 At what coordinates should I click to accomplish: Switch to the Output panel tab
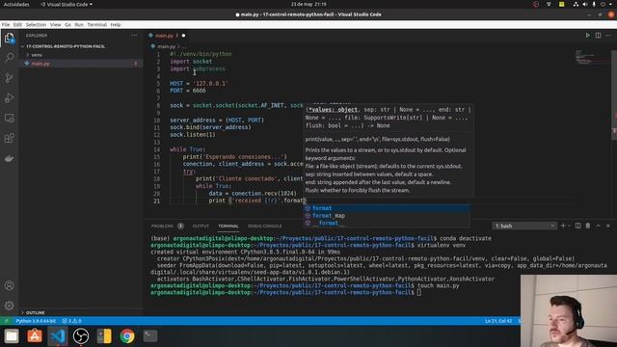201,227
